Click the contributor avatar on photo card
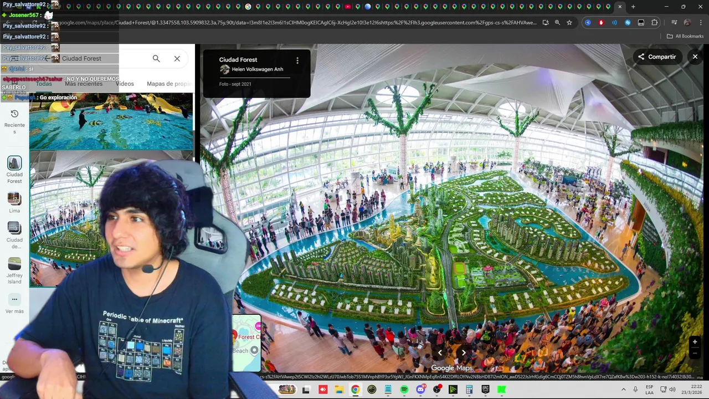This screenshot has width=709, height=399. coord(224,69)
